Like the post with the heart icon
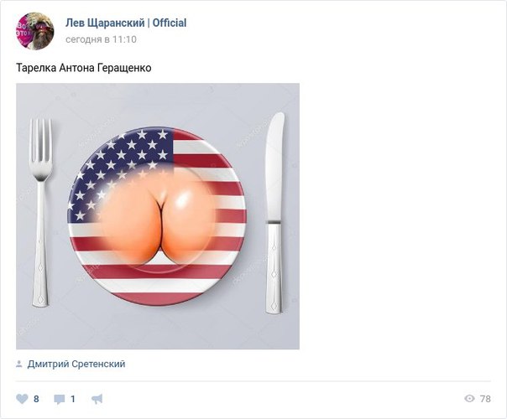The image size is (507, 419). click(22, 399)
